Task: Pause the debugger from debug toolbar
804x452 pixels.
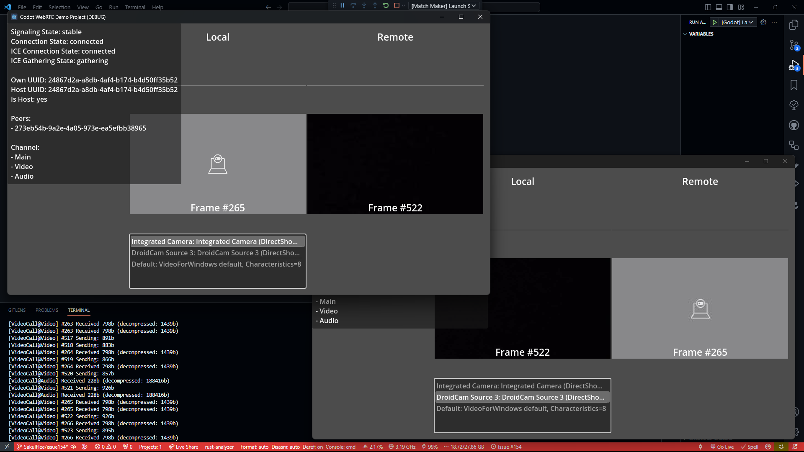Action: 342,6
